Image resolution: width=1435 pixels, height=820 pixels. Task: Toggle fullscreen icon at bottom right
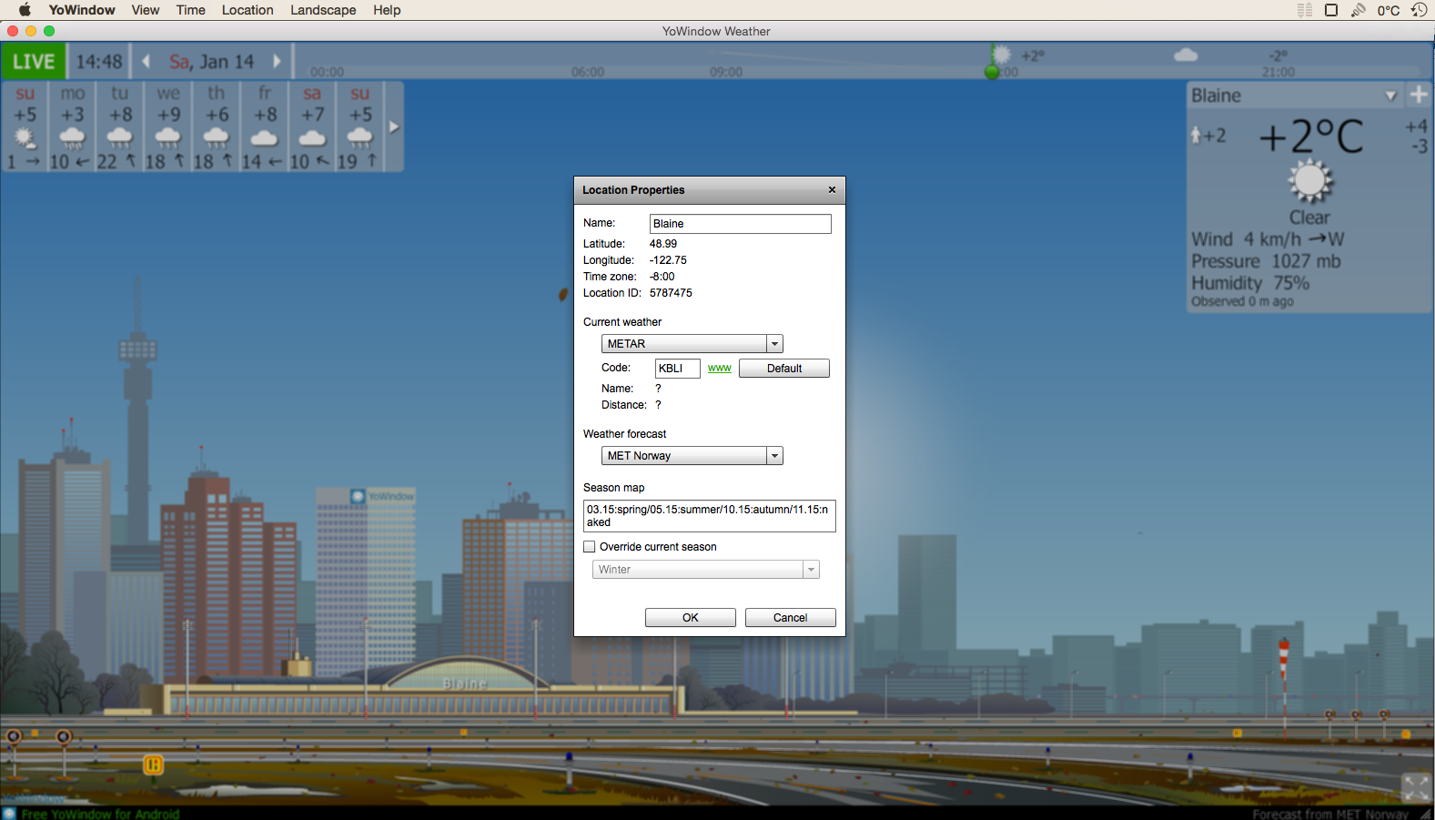1415,787
